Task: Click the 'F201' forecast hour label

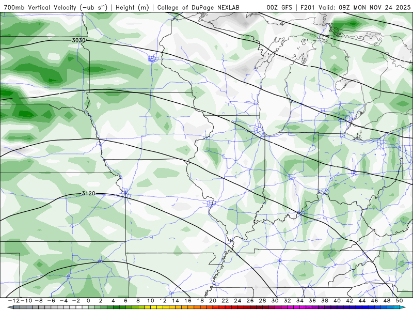Action: point(308,8)
